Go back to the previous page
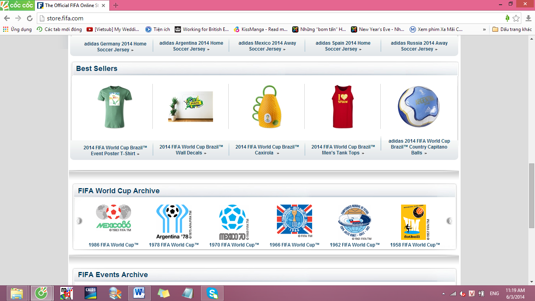Image resolution: width=535 pixels, height=301 pixels. (x=7, y=18)
